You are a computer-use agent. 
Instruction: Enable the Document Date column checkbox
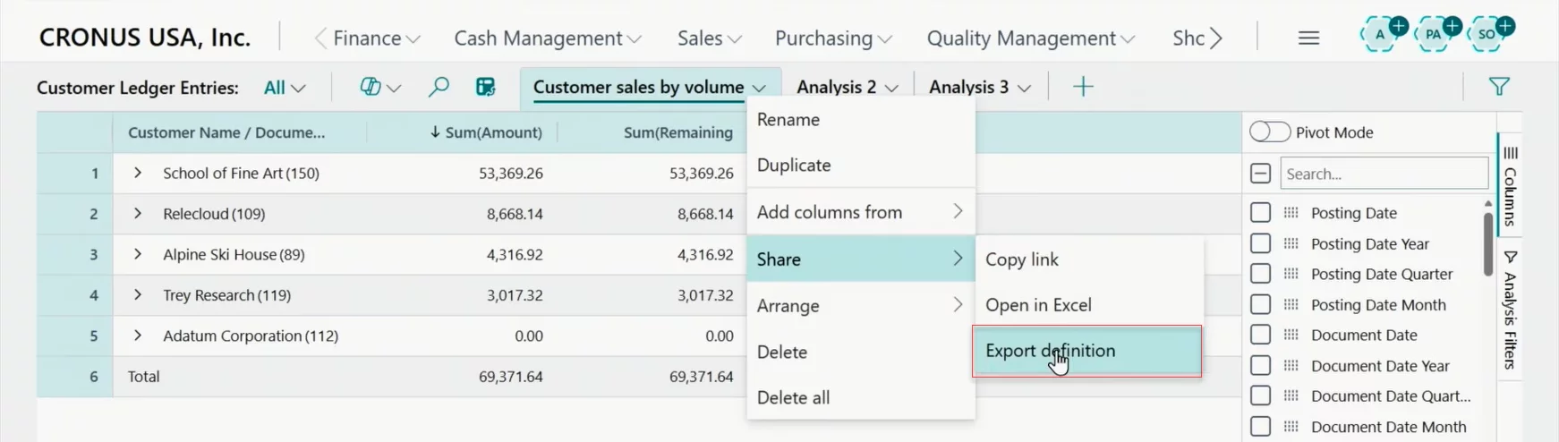(1260, 335)
